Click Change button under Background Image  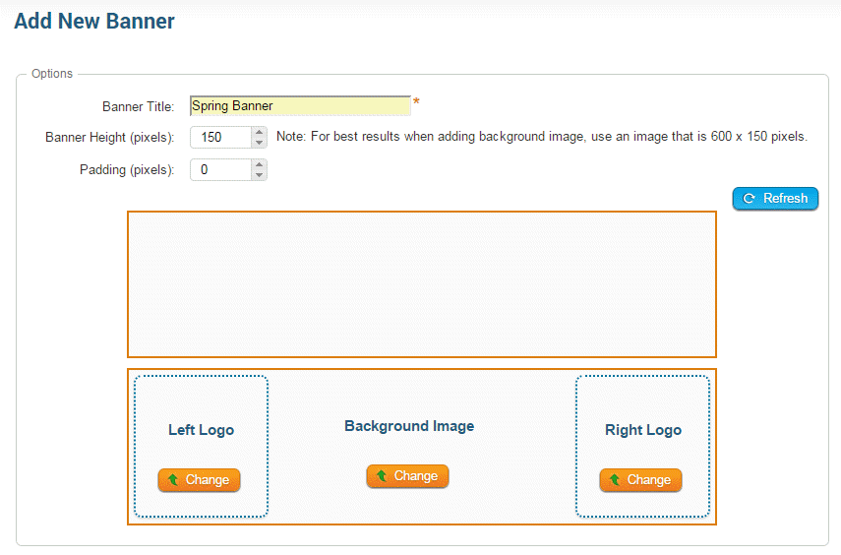pyautogui.click(x=408, y=476)
